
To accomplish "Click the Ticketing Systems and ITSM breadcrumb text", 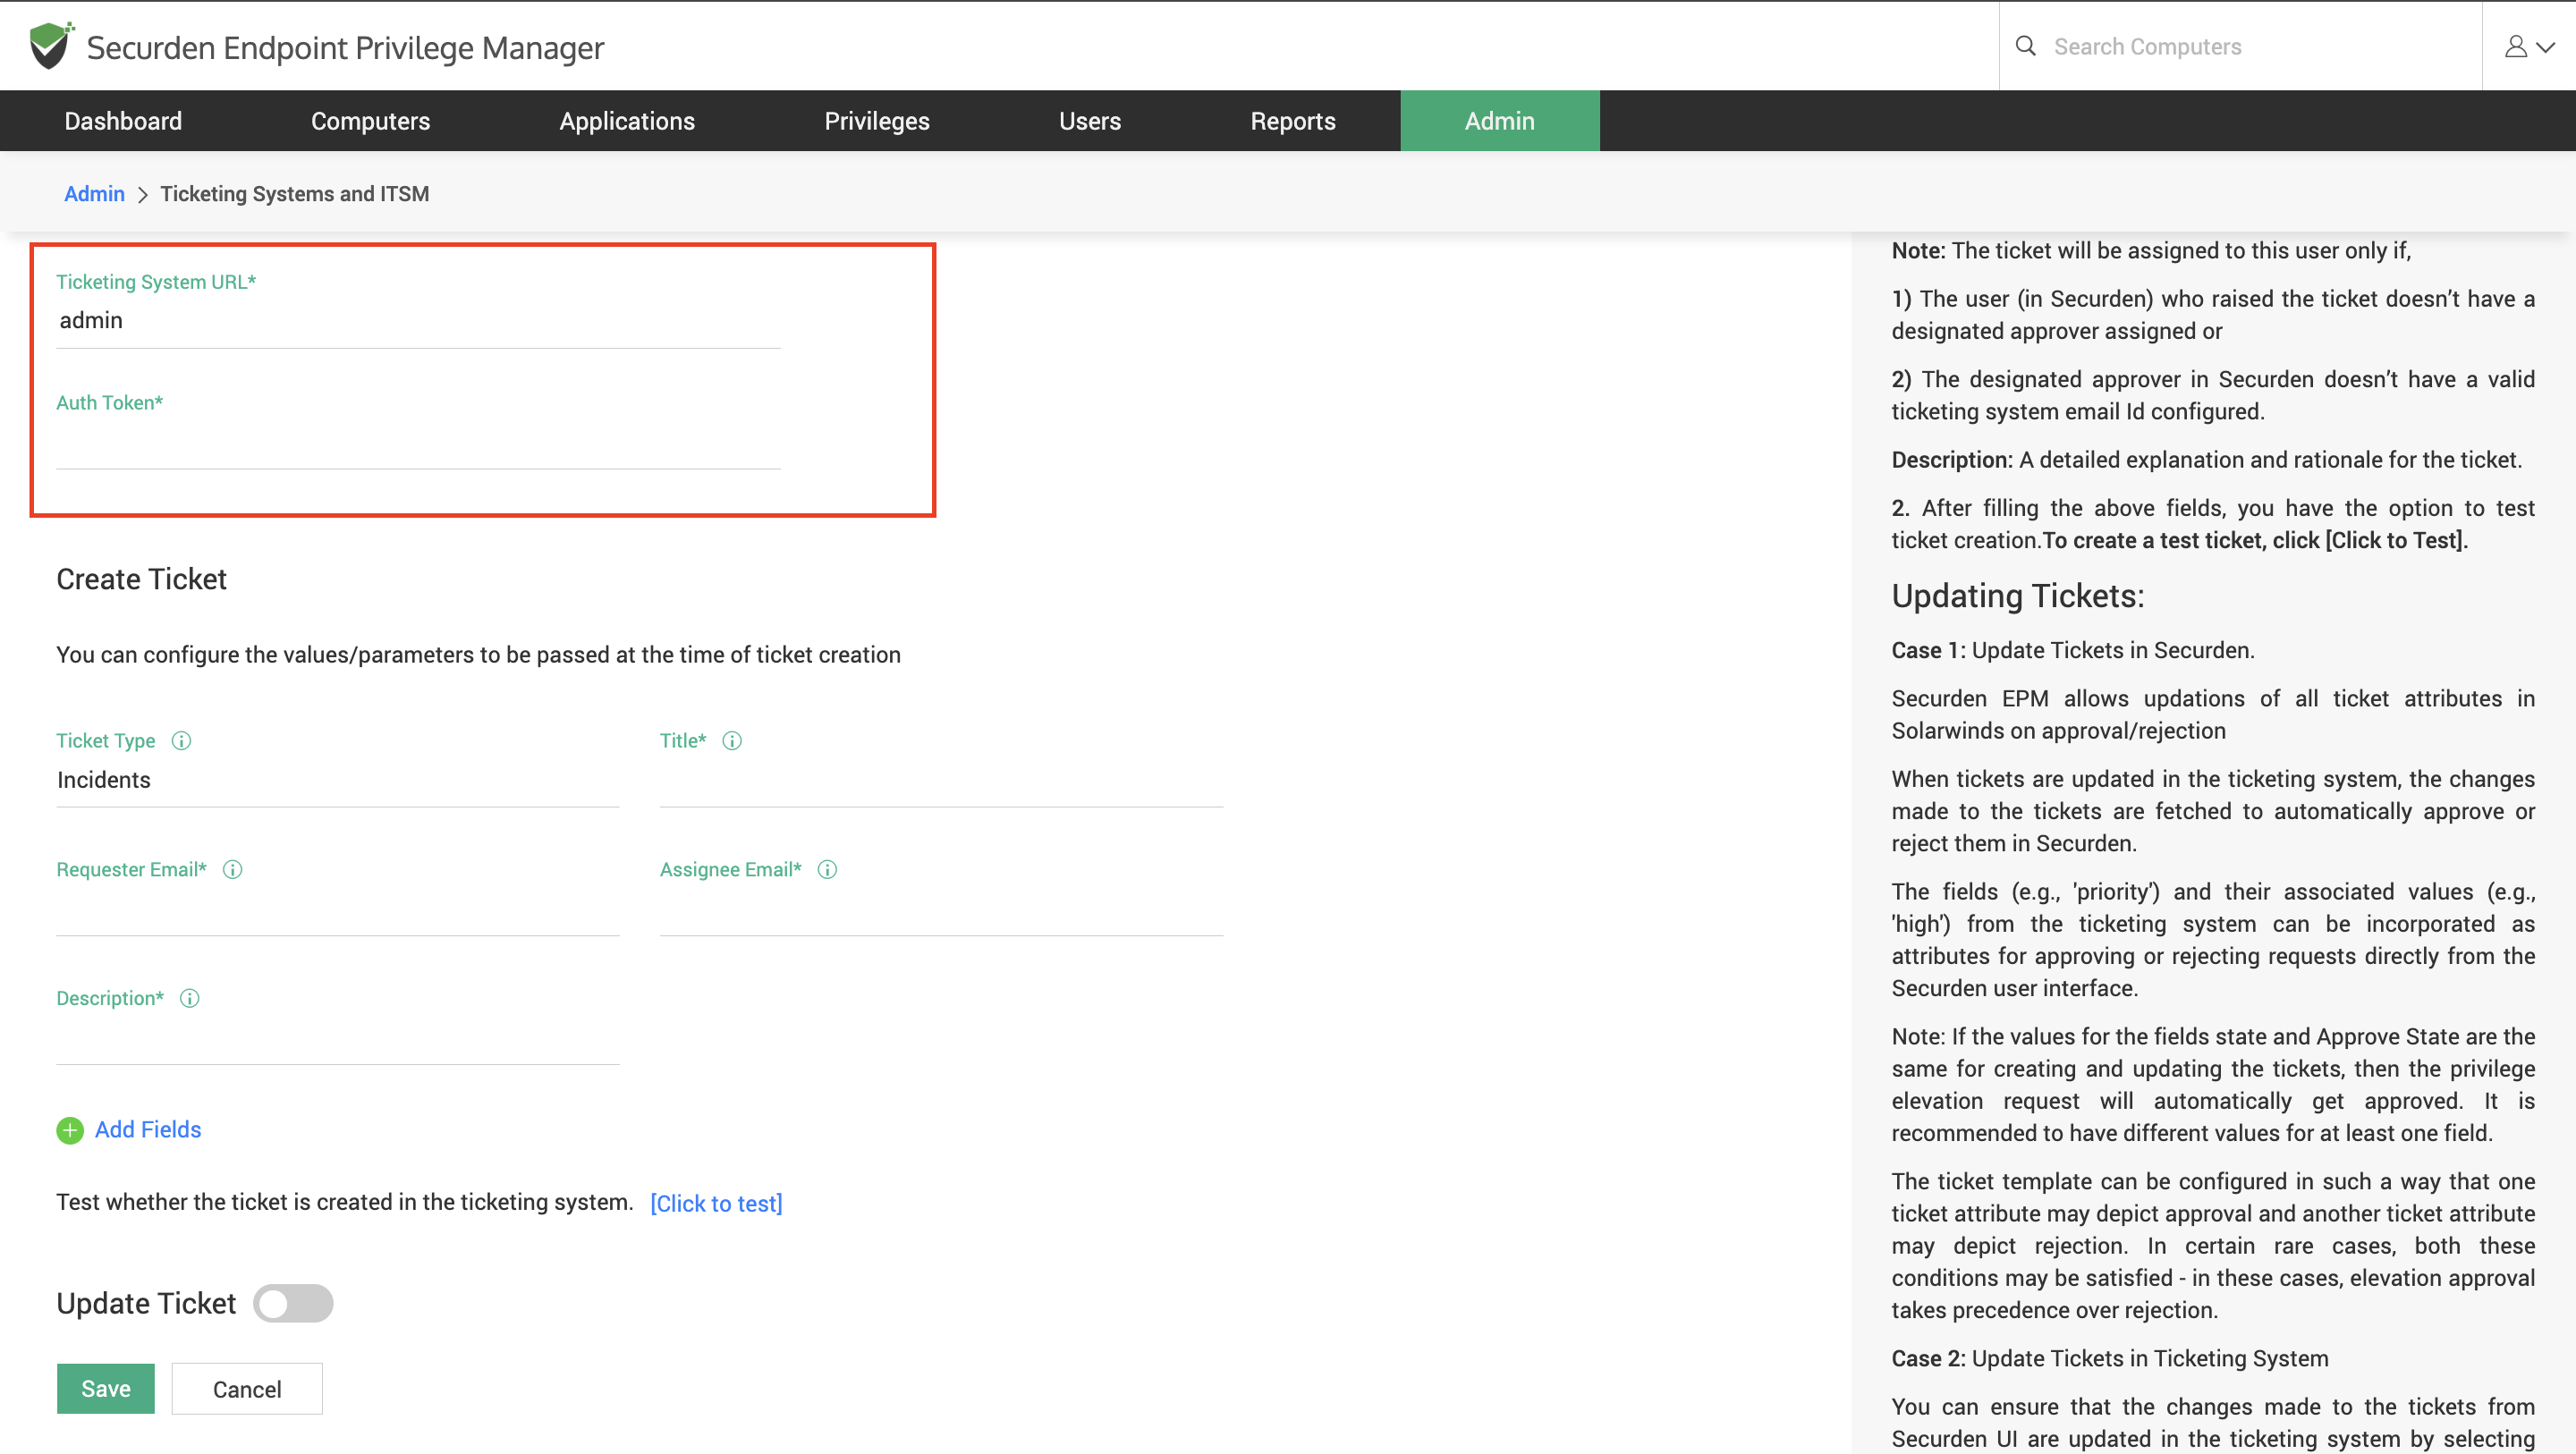I will 295,194.
